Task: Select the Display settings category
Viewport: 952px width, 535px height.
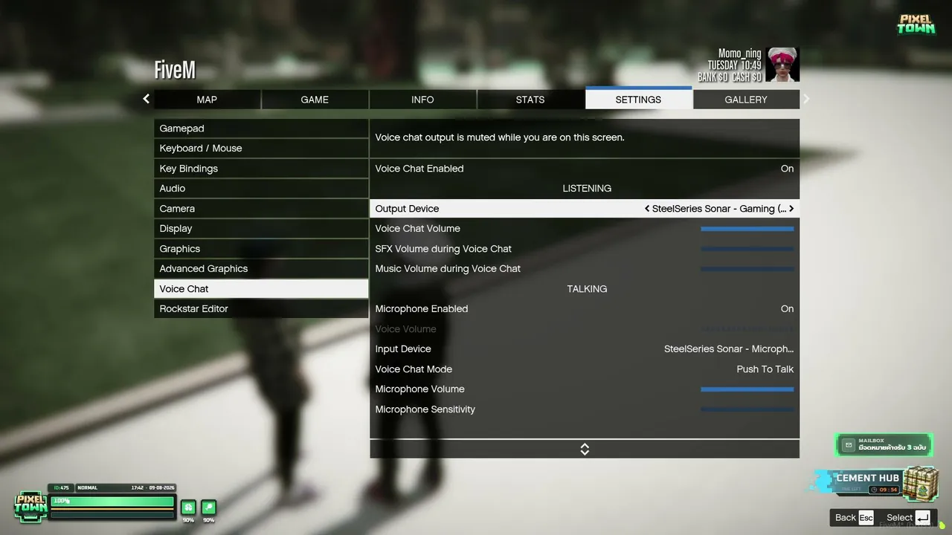Action: [x=261, y=229]
